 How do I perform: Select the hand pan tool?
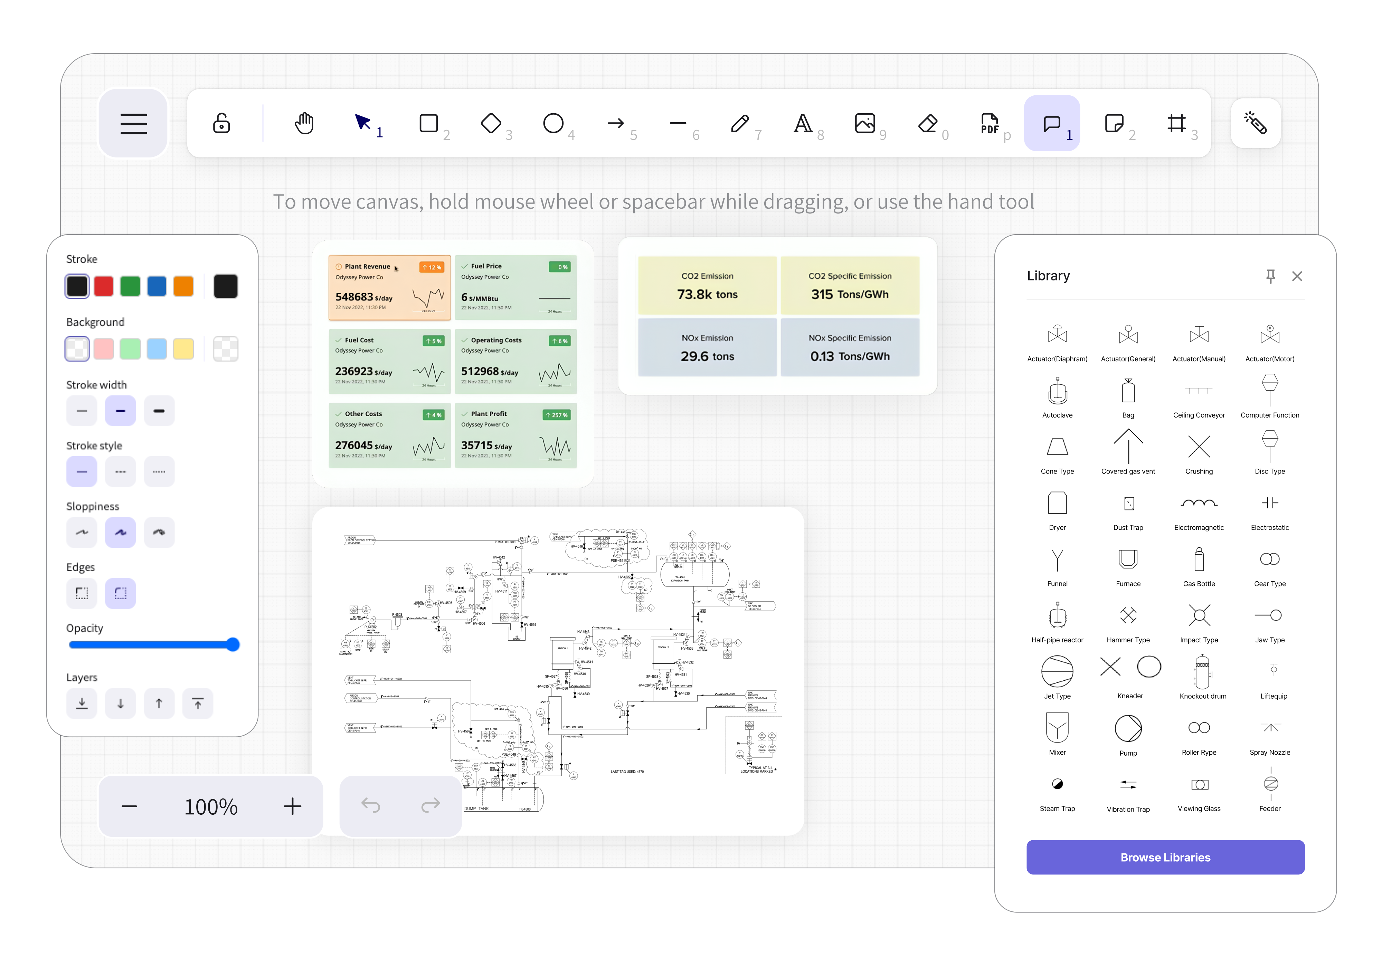(304, 123)
